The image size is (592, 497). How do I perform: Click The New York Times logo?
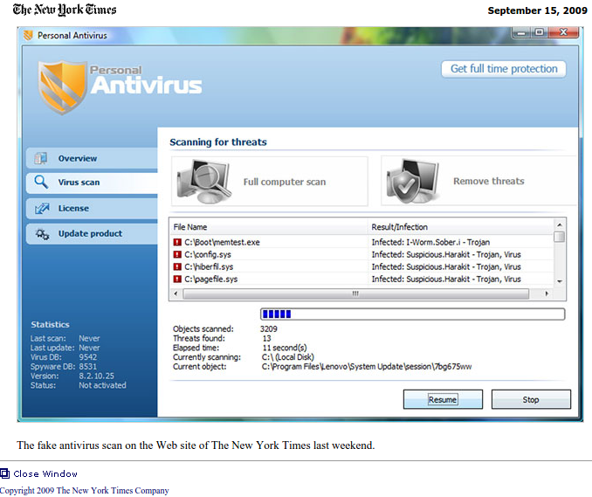(x=65, y=10)
